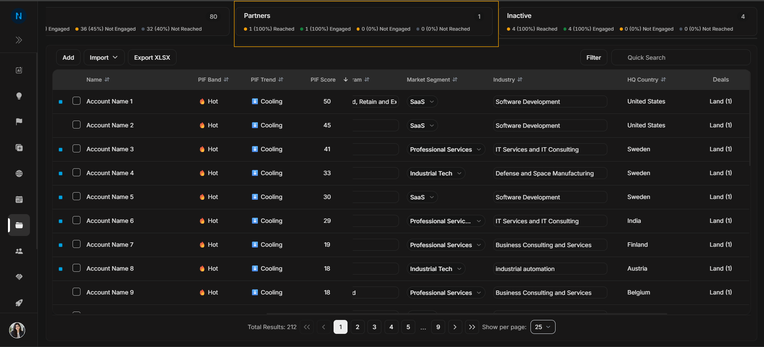This screenshot has width=764, height=347.
Task: Check the Account Name 1 checkbox
Action: pos(77,101)
